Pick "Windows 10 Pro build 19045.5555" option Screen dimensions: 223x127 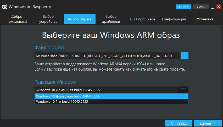tap(111, 101)
